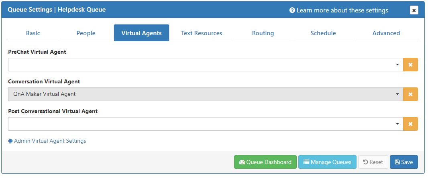428x178 pixels.
Task: Go to the Text Resources tab
Action: (x=202, y=33)
